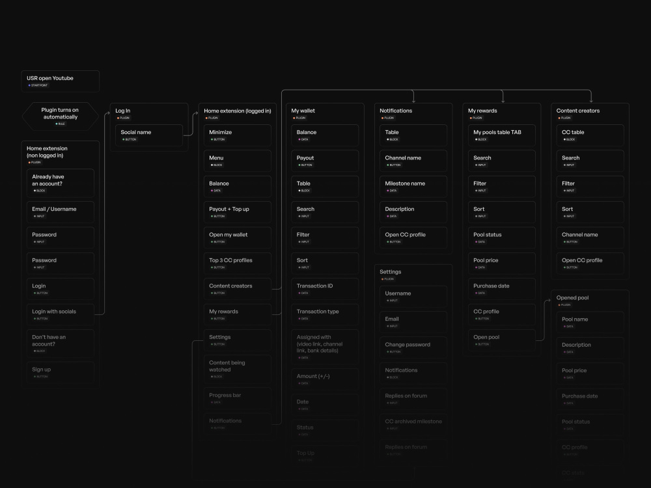Click the 'CC archived milestone' card
Screen dimensions: 651x488
(413, 424)
